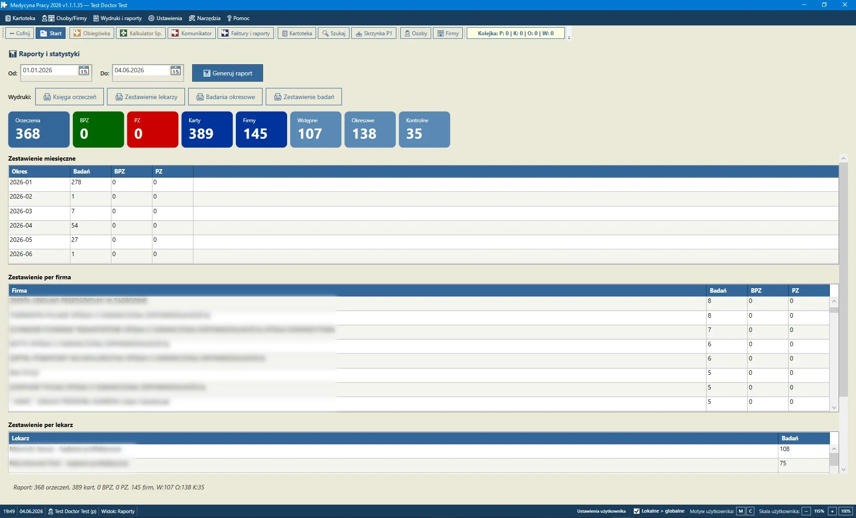Viewport: 856px width, 518px height.
Task: Sort monthly table by Okres column
Action: coord(39,171)
